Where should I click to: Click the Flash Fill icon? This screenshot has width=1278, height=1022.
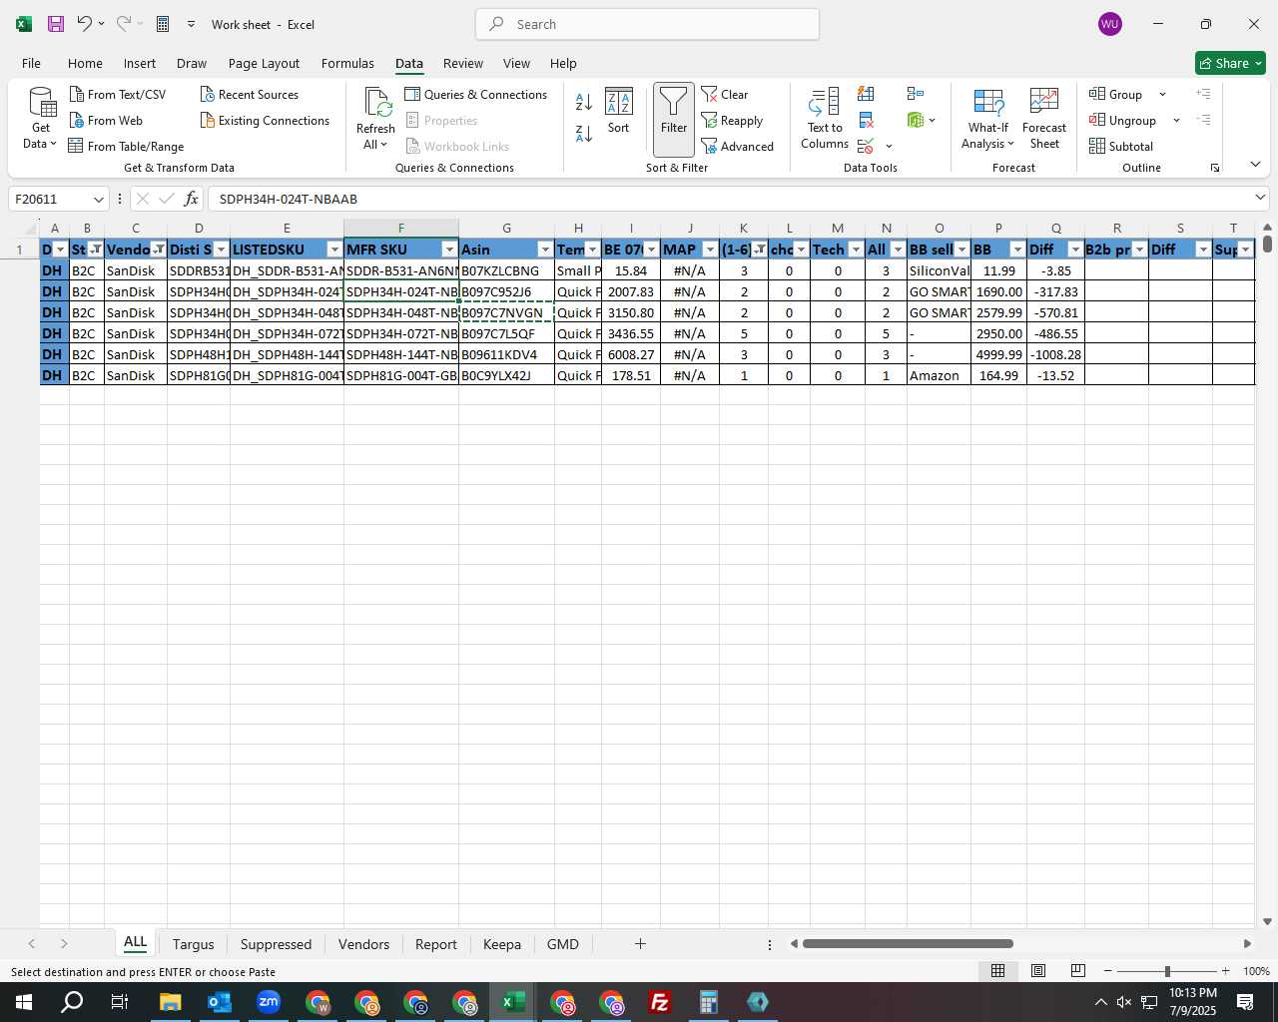(866, 94)
